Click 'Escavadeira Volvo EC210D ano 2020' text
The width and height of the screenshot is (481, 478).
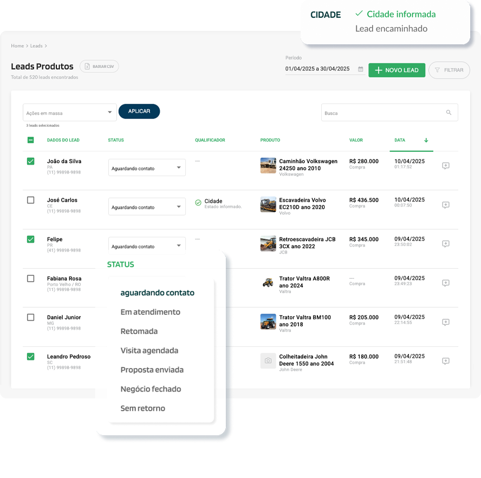tap(302, 204)
